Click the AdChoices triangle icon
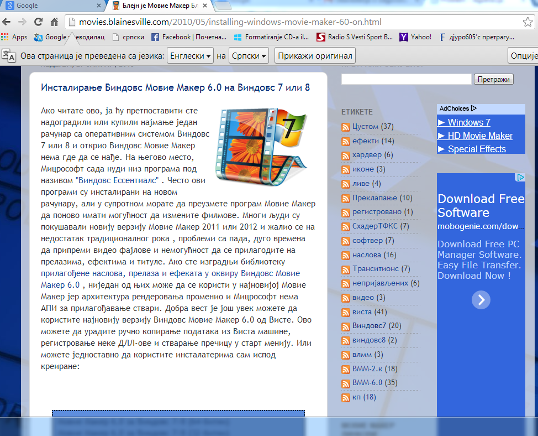This screenshot has width=538, height=436. (x=474, y=108)
